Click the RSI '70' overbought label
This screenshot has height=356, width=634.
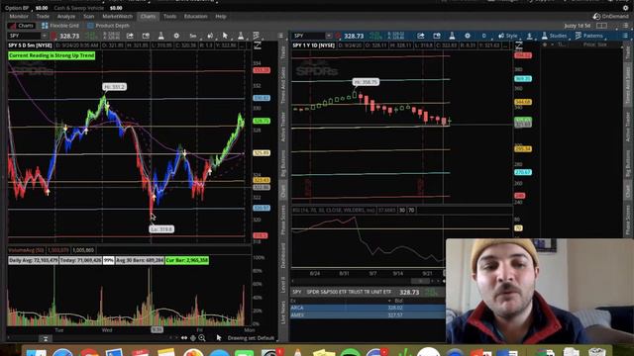[x=519, y=228]
